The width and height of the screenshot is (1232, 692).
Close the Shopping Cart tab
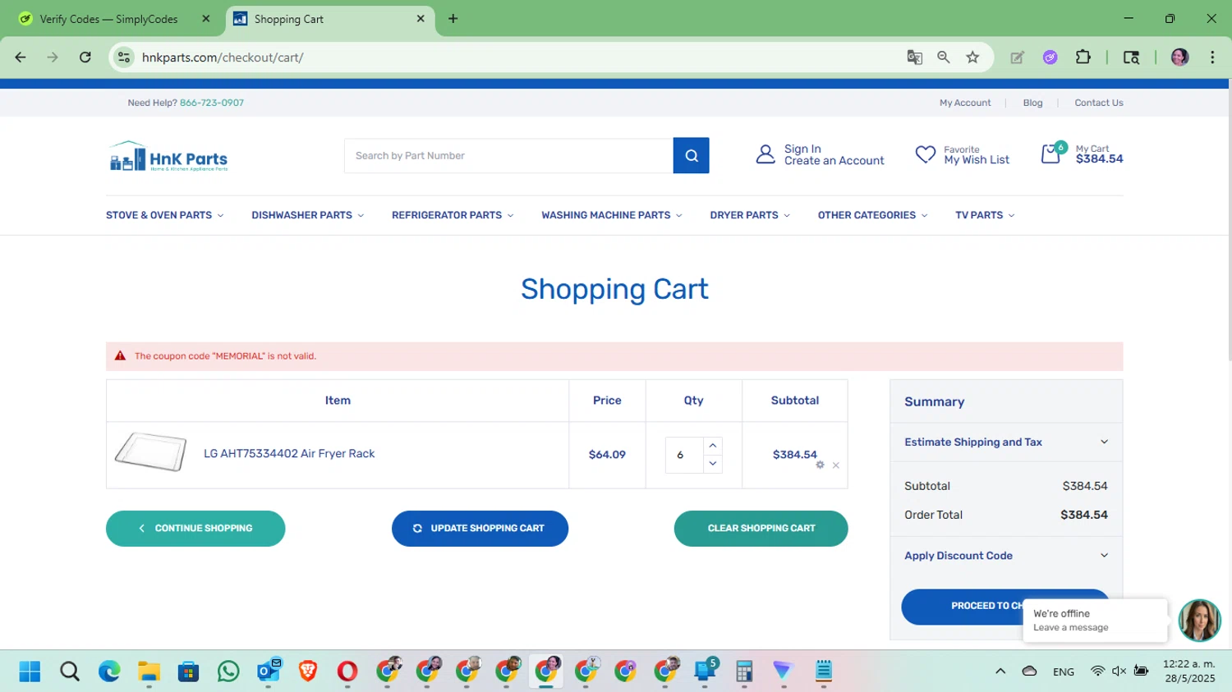[x=421, y=19]
